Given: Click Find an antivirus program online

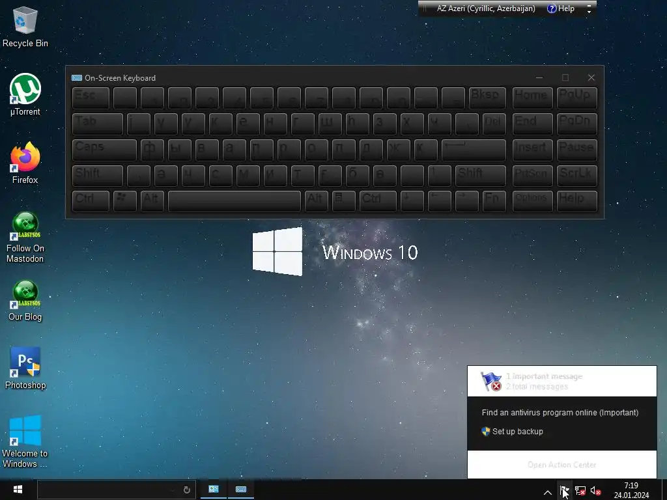Looking at the screenshot, I should pyautogui.click(x=560, y=412).
